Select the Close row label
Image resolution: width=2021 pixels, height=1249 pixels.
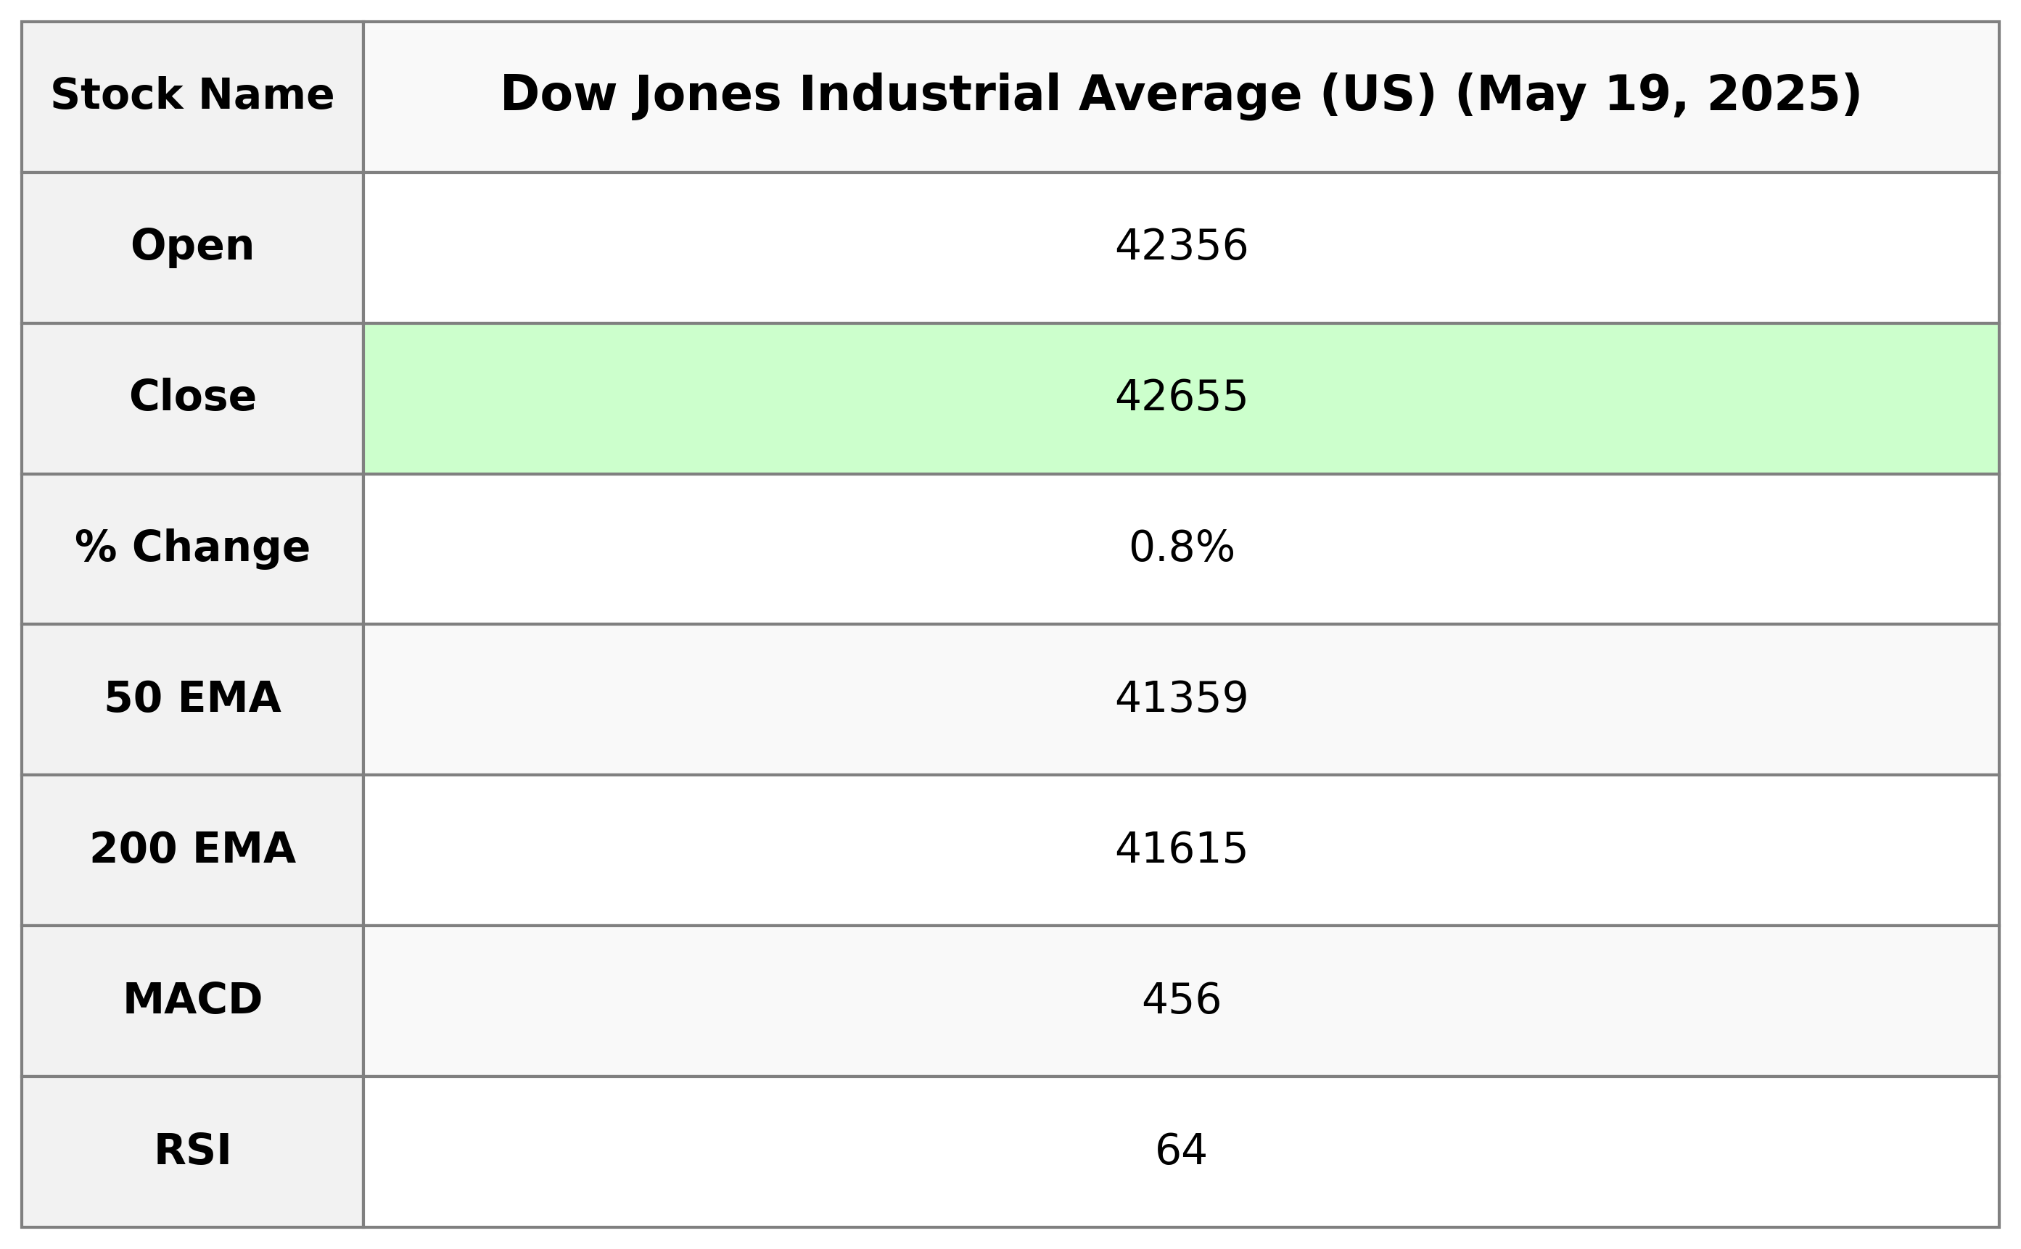coord(192,397)
